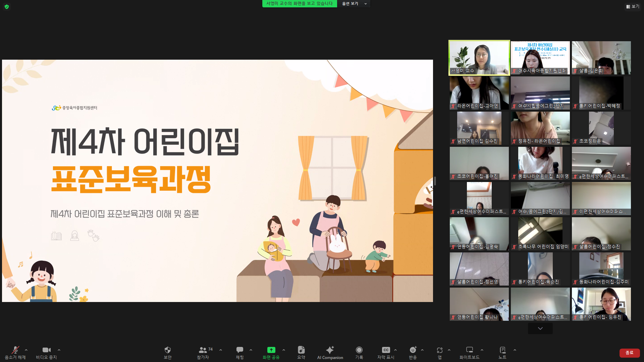
Task: Select 서영미 교수 video thumbnail
Action: (x=479, y=58)
